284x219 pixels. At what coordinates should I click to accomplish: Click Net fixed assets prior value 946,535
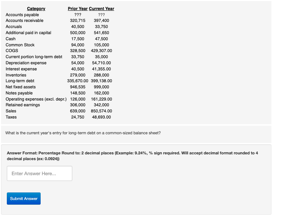pyautogui.click(x=78, y=87)
